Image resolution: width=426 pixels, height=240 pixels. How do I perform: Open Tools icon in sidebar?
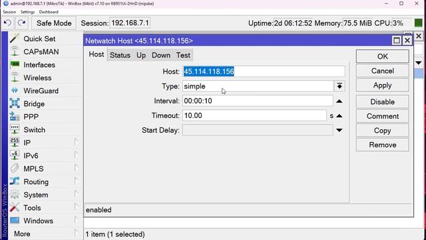15,207
